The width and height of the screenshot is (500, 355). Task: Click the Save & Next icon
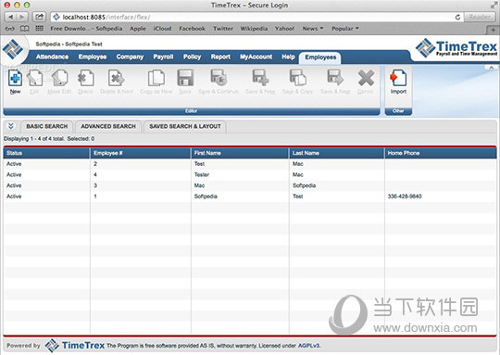pos(335,78)
